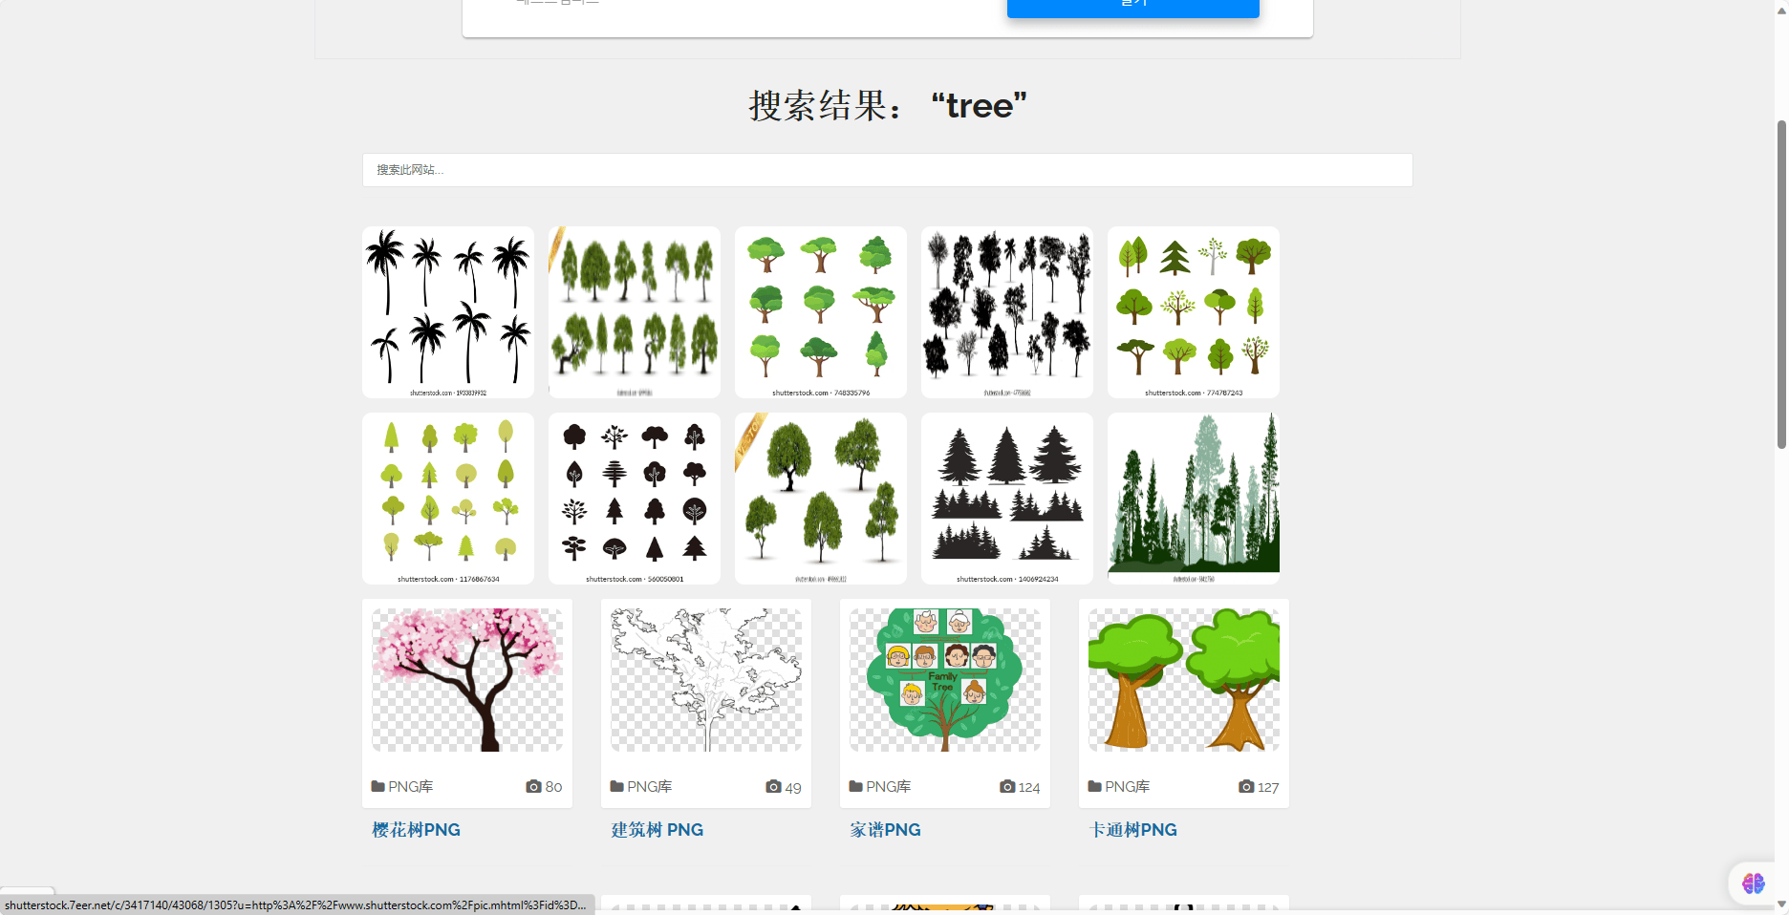
Task: Click the blue button in the top banner
Action: 1133,8
